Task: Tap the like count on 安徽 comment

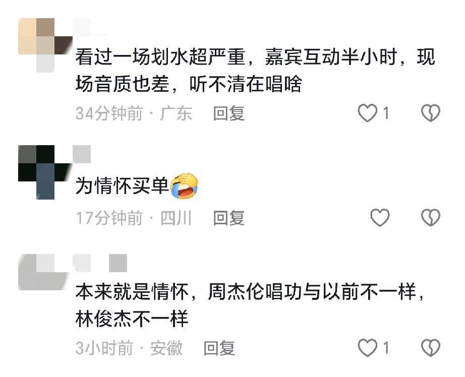Action: tap(385, 348)
